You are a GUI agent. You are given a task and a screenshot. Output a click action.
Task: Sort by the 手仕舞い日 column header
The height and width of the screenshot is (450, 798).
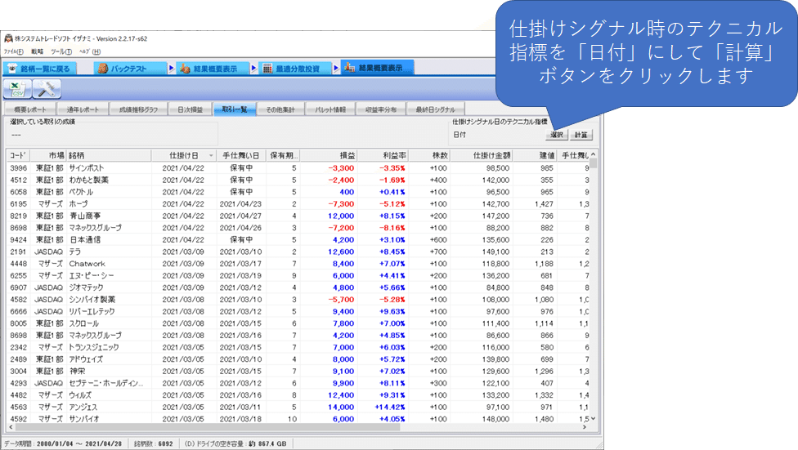point(241,155)
